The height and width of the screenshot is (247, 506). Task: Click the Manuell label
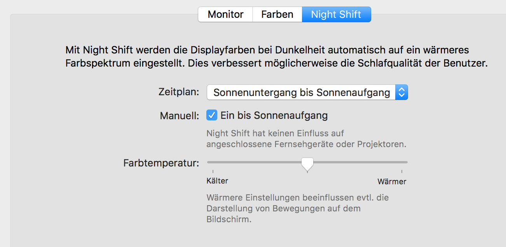click(x=179, y=115)
